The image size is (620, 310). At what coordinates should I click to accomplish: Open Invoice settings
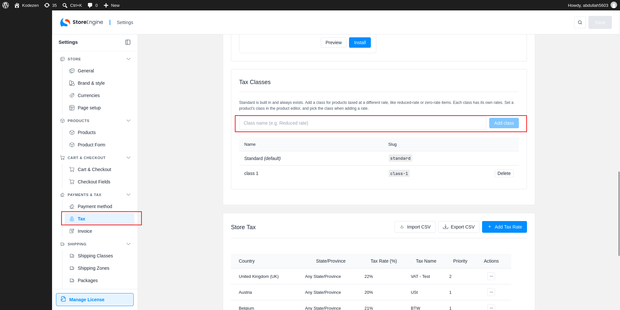pyautogui.click(x=100, y=231)
